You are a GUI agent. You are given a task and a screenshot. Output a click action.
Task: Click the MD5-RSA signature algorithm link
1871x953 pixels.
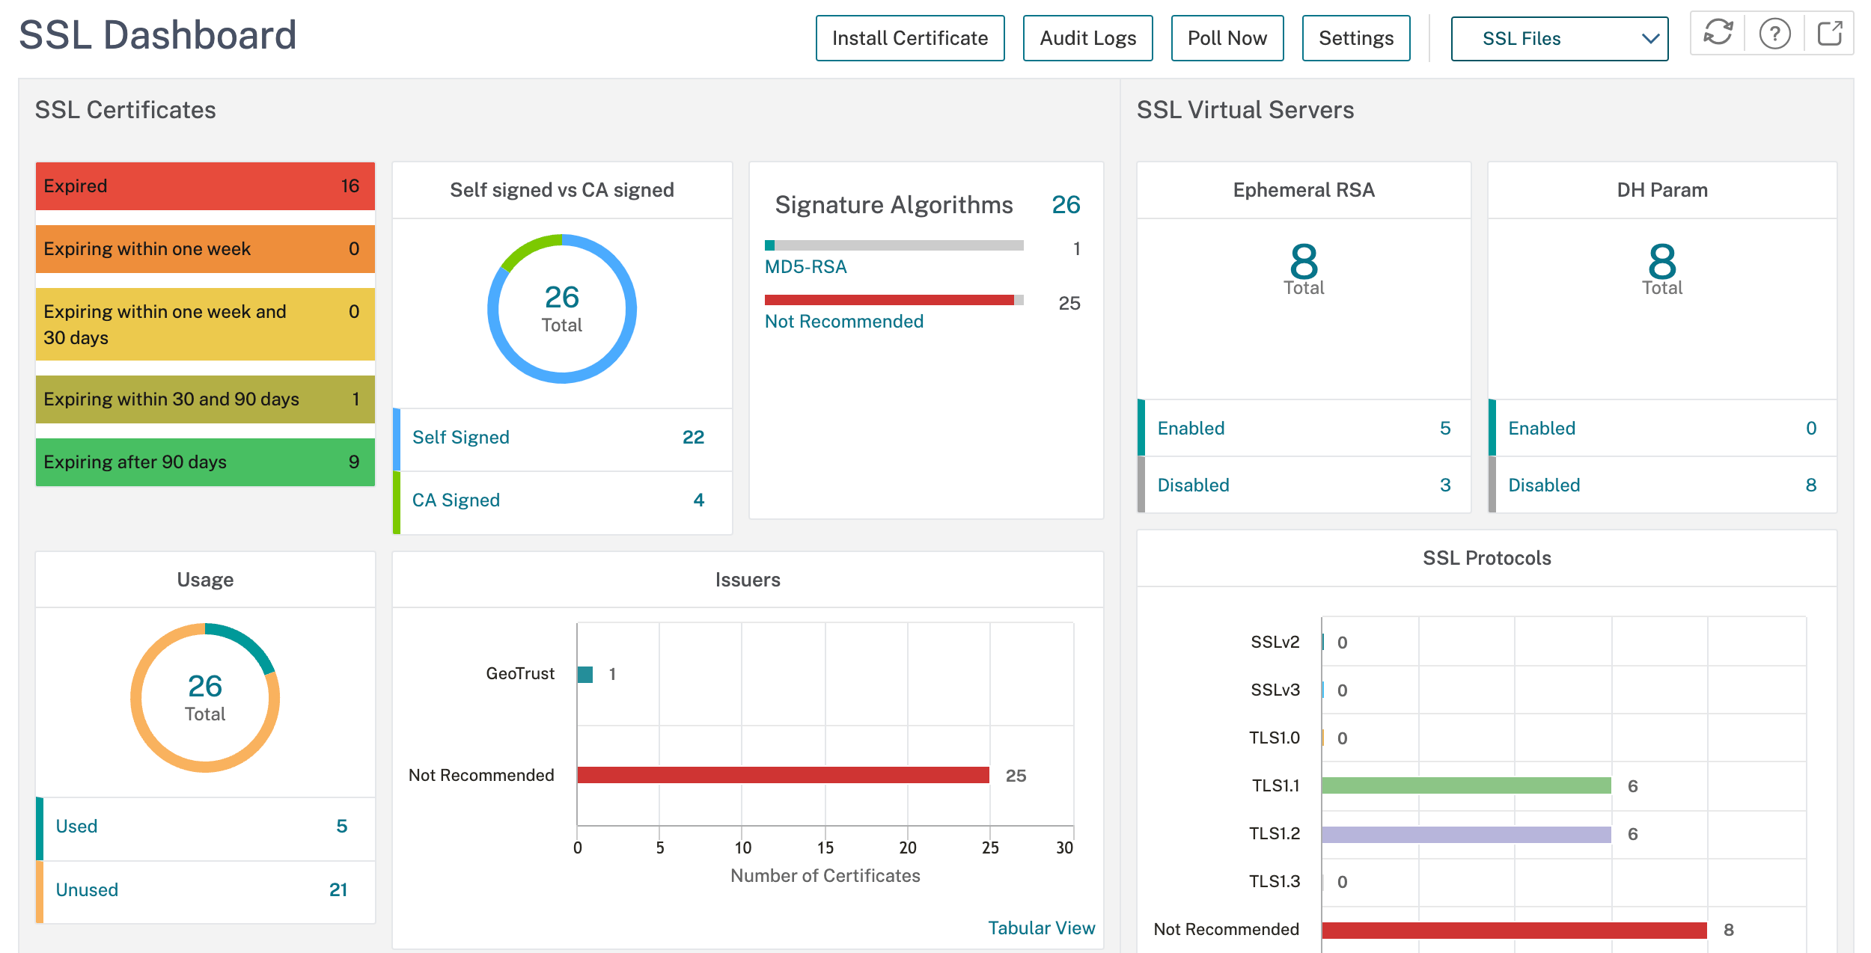click(805, 267)
